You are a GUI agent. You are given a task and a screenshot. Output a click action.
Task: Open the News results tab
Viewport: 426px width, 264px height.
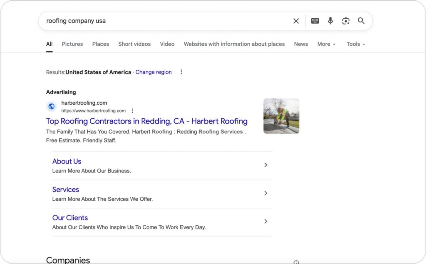tap(301, 44)
